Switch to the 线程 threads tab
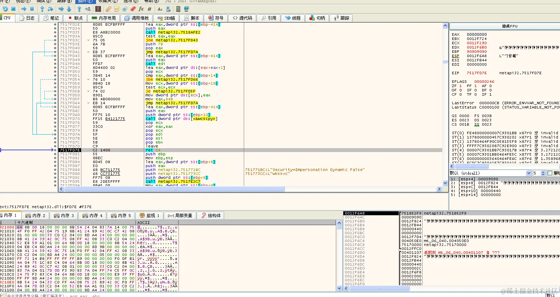The width and height of the screenshot is (560, 297). click(x=293, y=18)
